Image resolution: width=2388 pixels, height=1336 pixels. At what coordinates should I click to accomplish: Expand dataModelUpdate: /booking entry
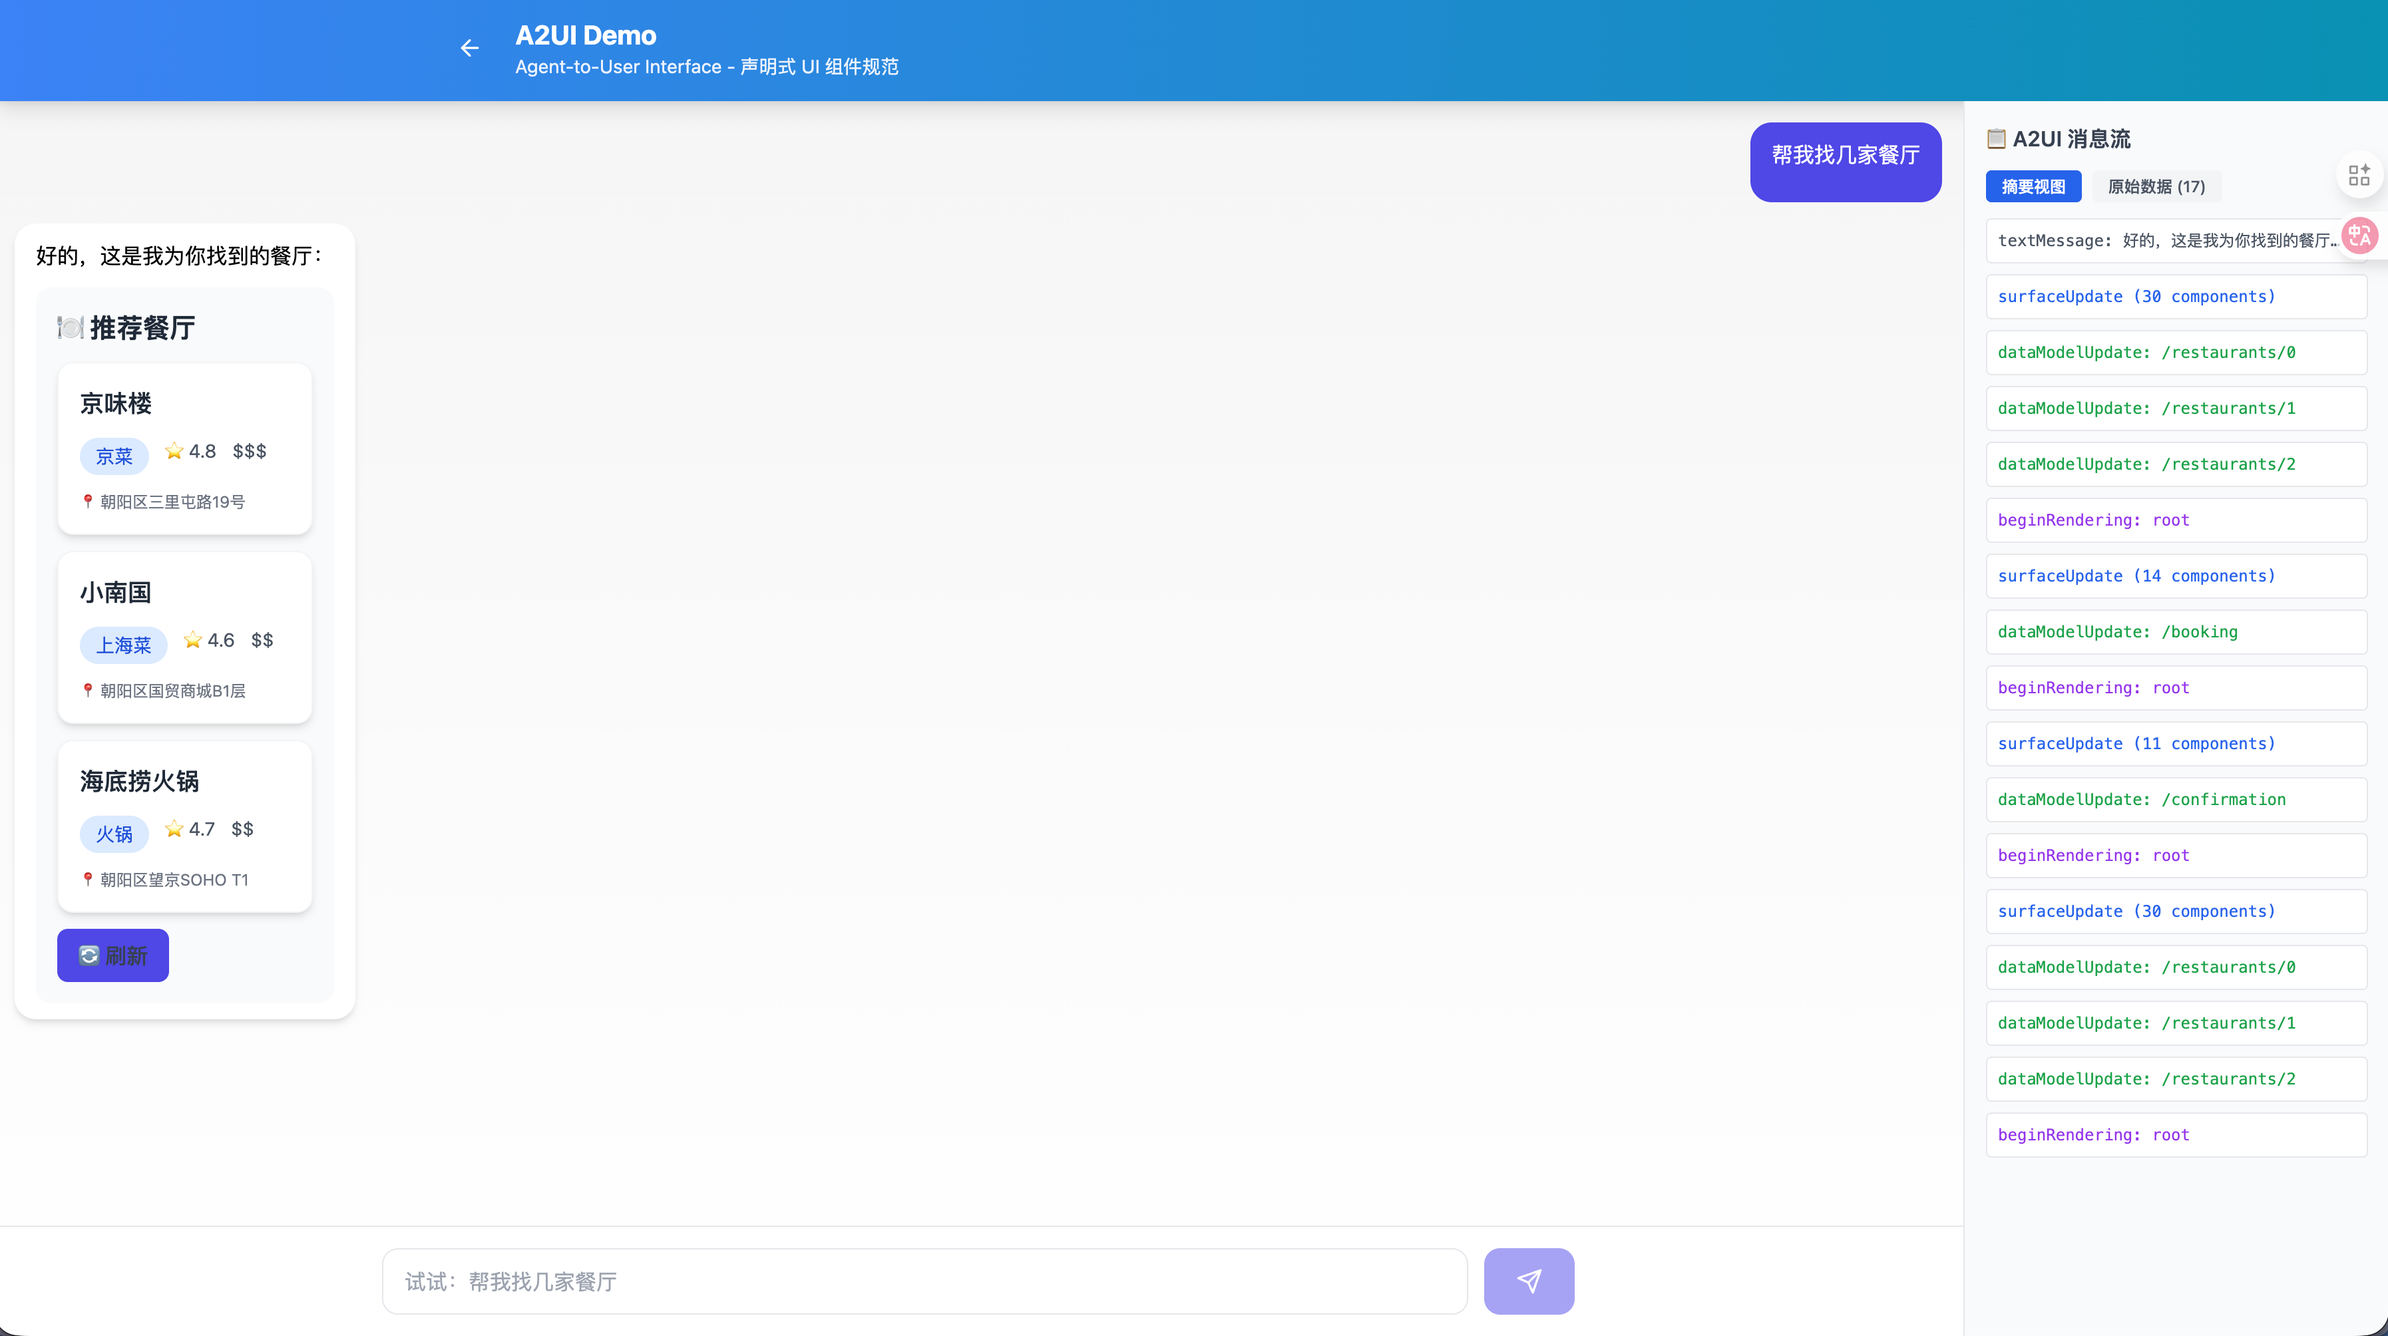point(2175,632)
